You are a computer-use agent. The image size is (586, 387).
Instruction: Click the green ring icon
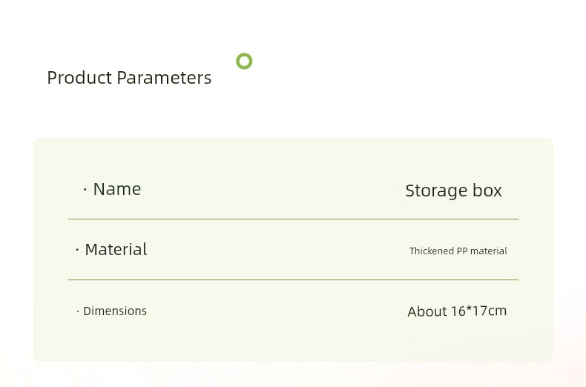[x=244, y=61]
